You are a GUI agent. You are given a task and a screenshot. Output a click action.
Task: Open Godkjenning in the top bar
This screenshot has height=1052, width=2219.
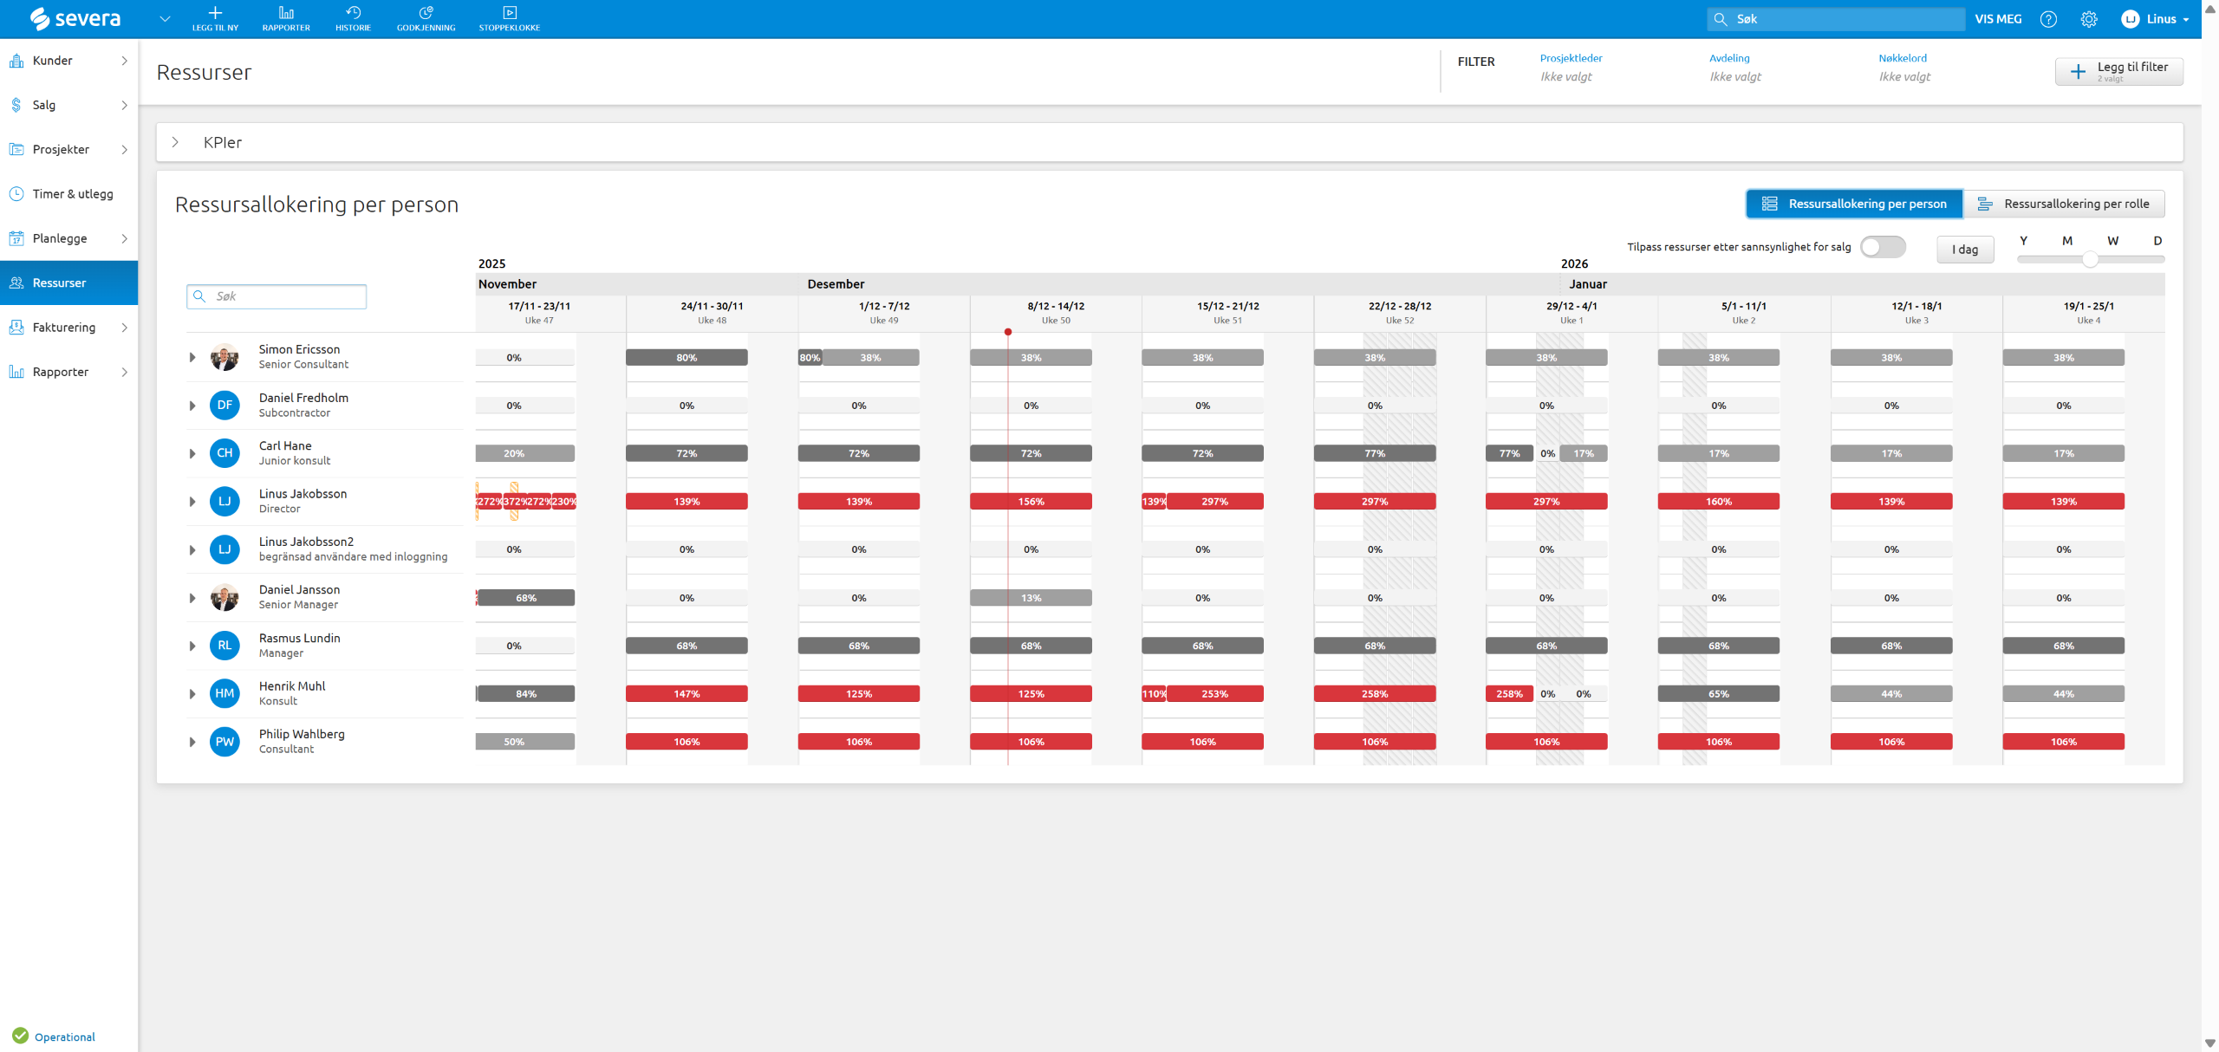[426, 18]
